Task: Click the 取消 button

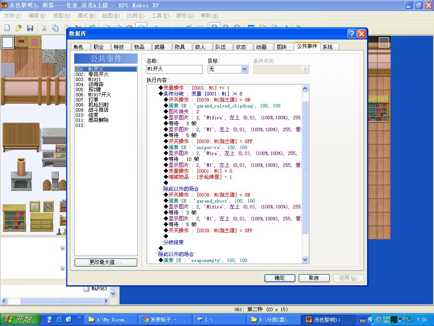Action: click(x=314, y=278)
